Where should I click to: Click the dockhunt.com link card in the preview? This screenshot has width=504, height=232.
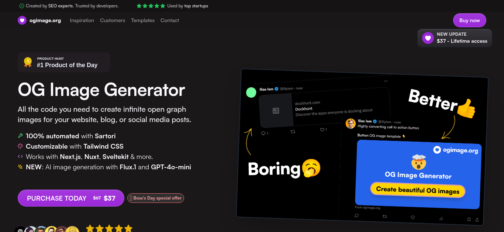coord(324,107)
